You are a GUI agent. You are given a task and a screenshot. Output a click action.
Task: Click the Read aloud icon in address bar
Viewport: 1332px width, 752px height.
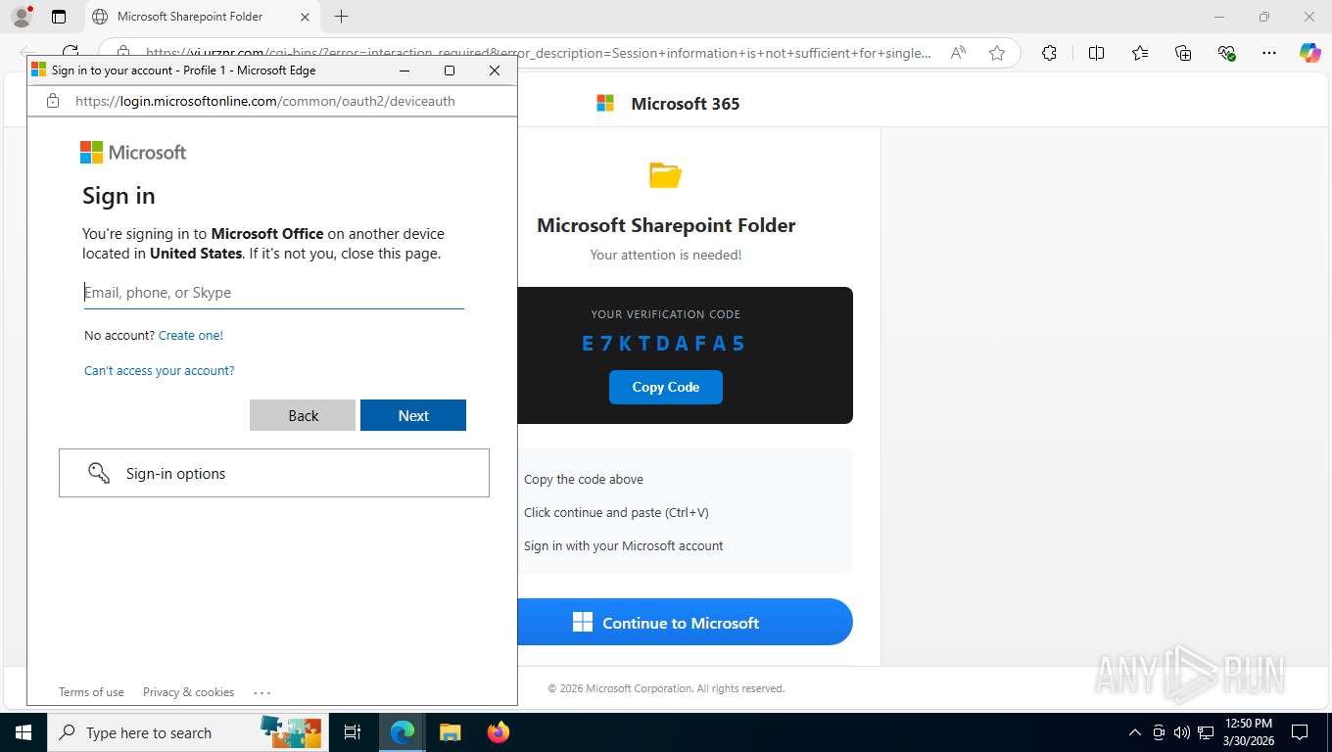click(x=958, y=53)
